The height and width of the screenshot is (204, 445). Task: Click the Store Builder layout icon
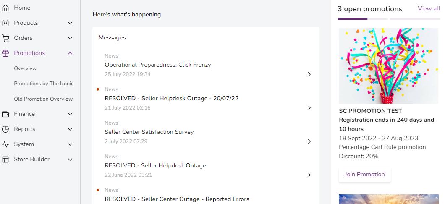[5, 160]
